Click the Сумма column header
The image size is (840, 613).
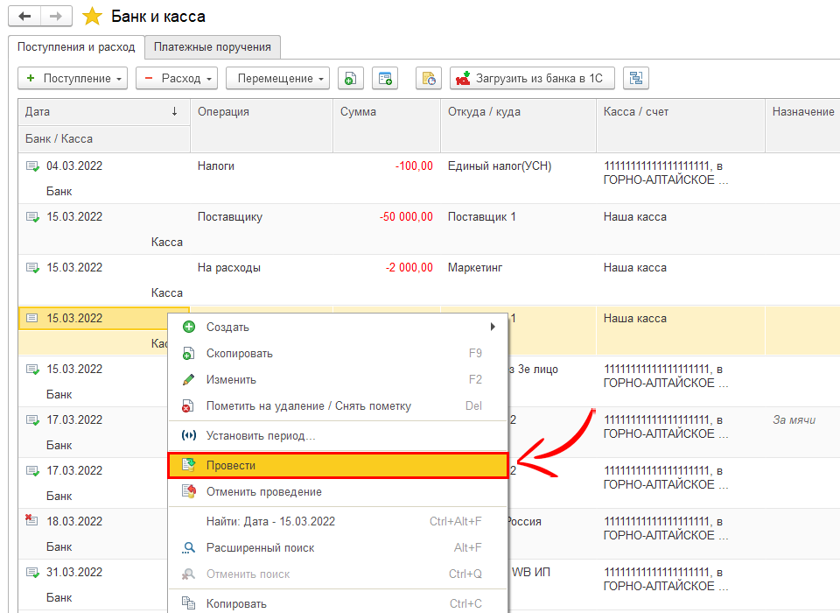[385, 112]
